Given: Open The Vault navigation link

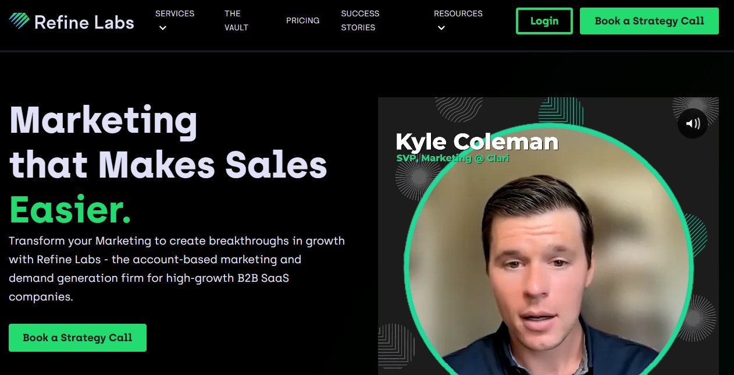Looking at the screenshot, I should (236, 20).
